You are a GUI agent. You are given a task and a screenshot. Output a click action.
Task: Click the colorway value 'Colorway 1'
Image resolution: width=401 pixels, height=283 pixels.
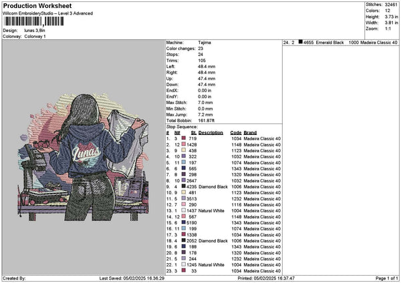pos(35,37)
